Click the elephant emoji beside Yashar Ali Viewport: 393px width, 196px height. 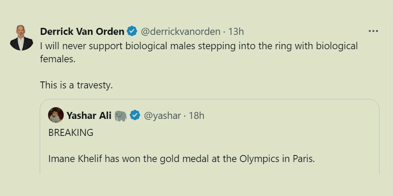pos(121,115)
